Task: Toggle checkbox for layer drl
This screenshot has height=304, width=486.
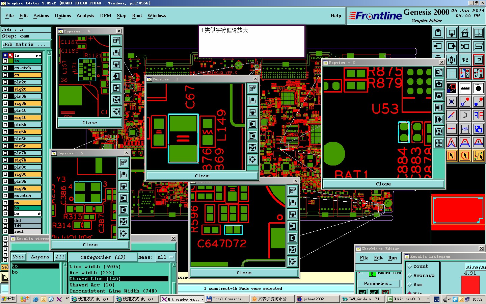Action: [5, 221]
